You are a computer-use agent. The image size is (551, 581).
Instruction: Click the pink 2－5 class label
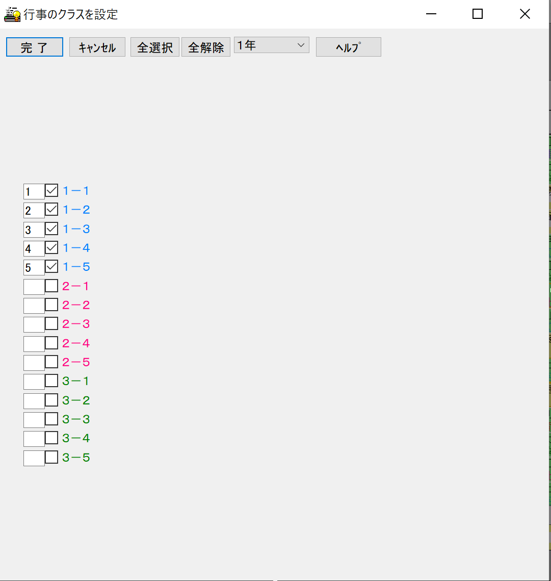tap(76, 362)
